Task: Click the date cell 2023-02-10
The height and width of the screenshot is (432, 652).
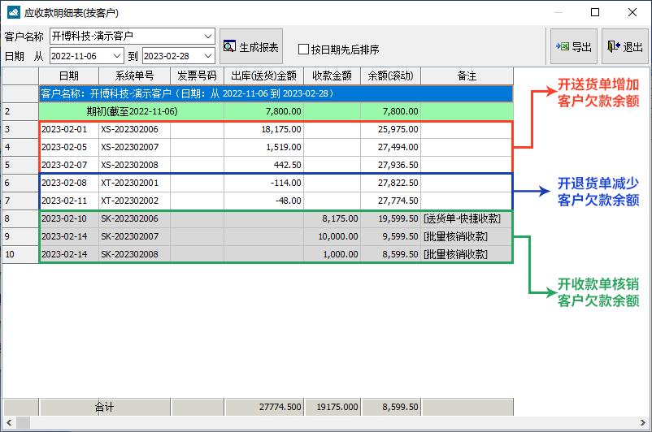Action: click(x=68, y=218)
